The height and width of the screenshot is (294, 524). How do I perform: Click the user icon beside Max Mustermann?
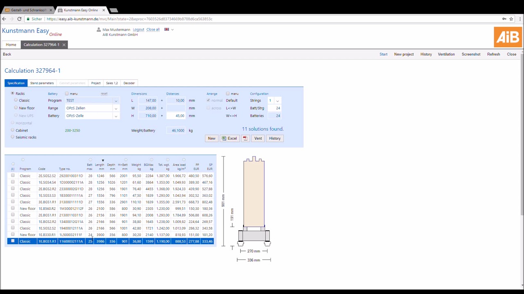tap(99, 29)
